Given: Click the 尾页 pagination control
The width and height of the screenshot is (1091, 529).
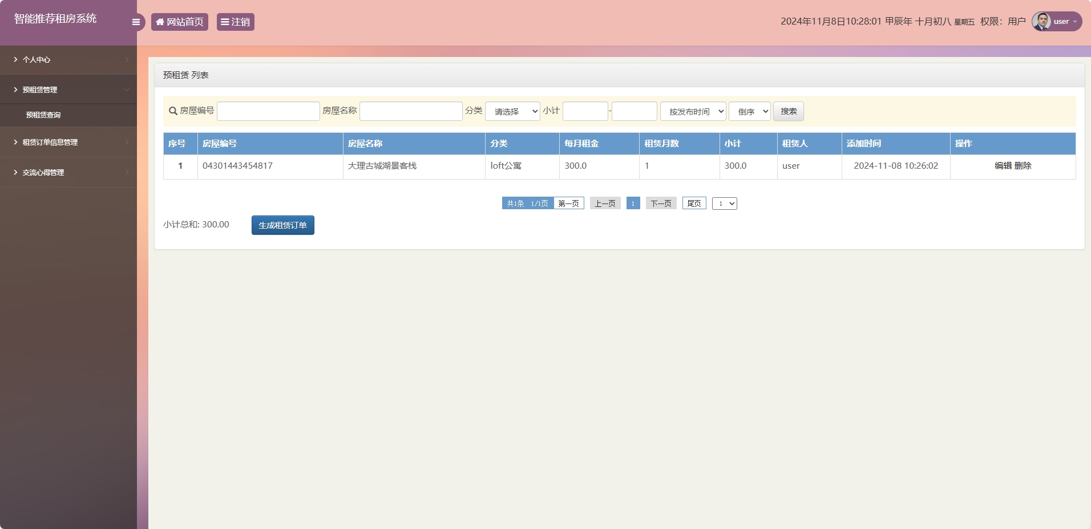Looking at the screenshot, I should [694, 203].
